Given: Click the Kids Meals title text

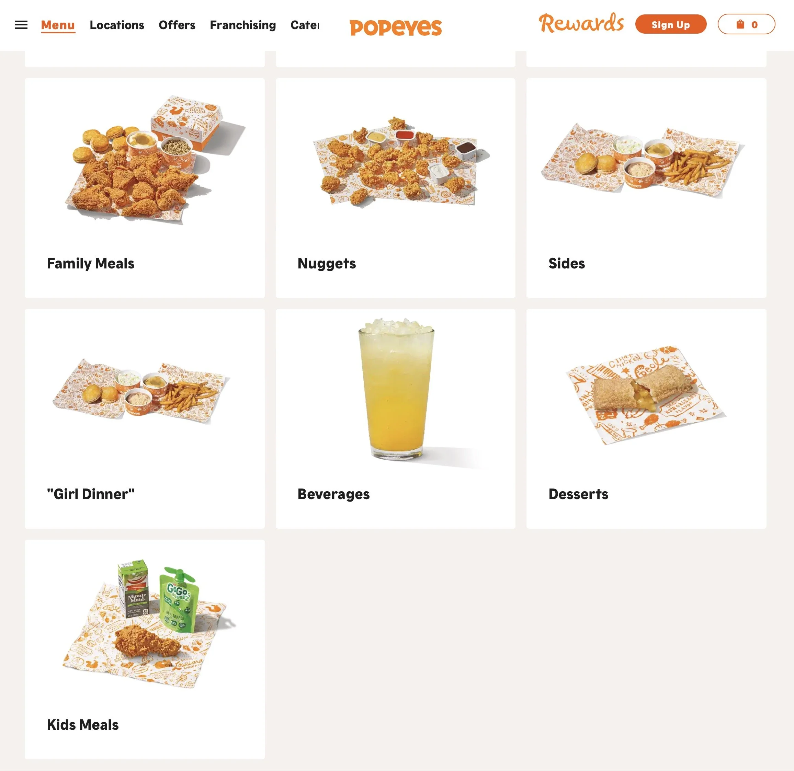Looking at the screenshot, I should click(83, 725).
